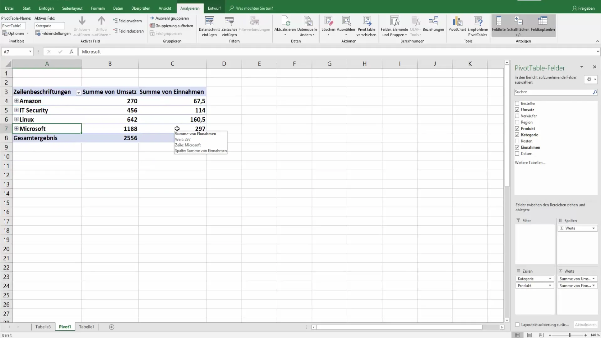
Task: Click the Drilldown ausführen icon
Action: [x=82, y=21]
